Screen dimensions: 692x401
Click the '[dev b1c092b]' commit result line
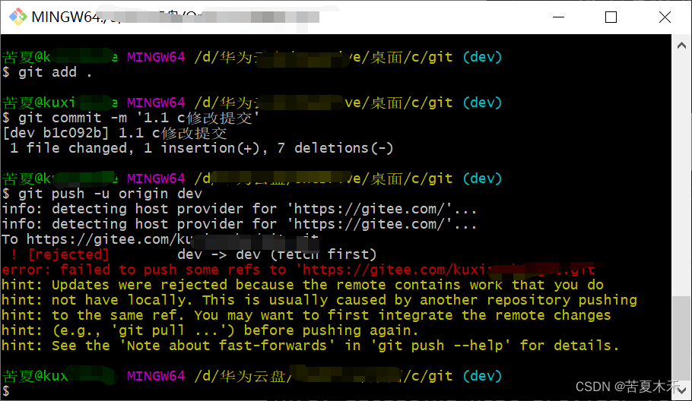(115, 133)
